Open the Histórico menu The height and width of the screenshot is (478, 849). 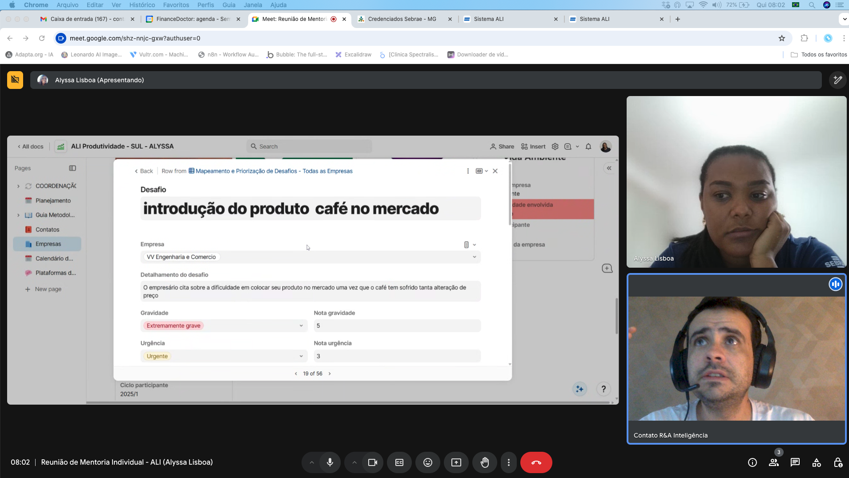(142, 5)
